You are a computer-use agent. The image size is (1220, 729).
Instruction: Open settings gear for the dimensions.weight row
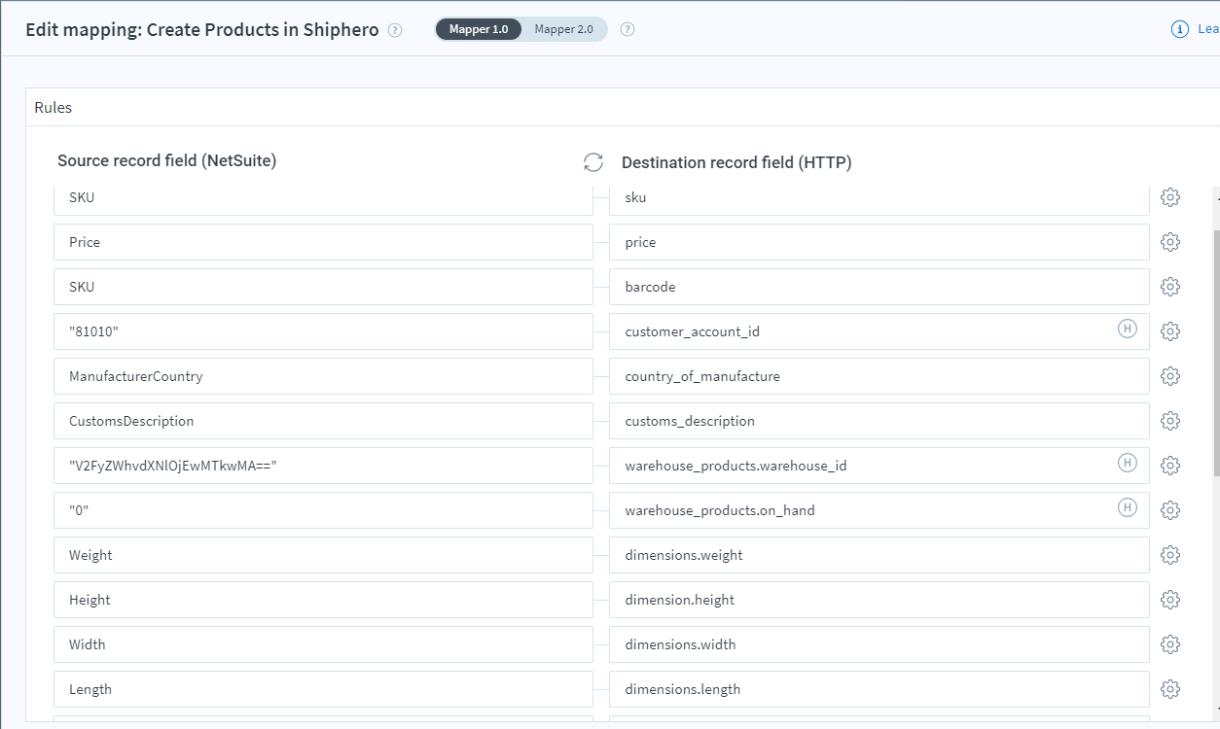click(x=1170, y=554)
